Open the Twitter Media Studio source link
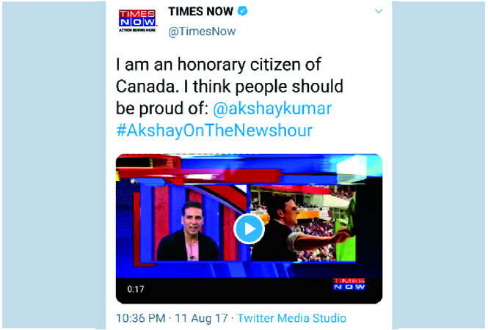Image resolution: width=488 pixels, height=330 pixels. click(x=291, y=318)
